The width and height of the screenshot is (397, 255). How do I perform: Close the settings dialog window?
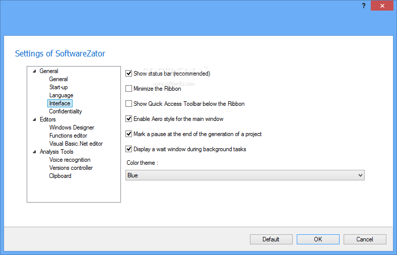382,6
